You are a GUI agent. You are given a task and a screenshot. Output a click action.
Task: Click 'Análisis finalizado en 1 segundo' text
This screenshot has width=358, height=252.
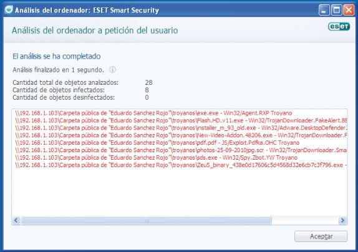click(x=58, y=70)
